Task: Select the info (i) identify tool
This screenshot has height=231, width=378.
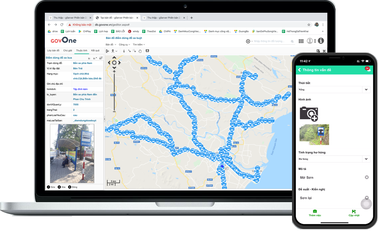Action: 124,51
